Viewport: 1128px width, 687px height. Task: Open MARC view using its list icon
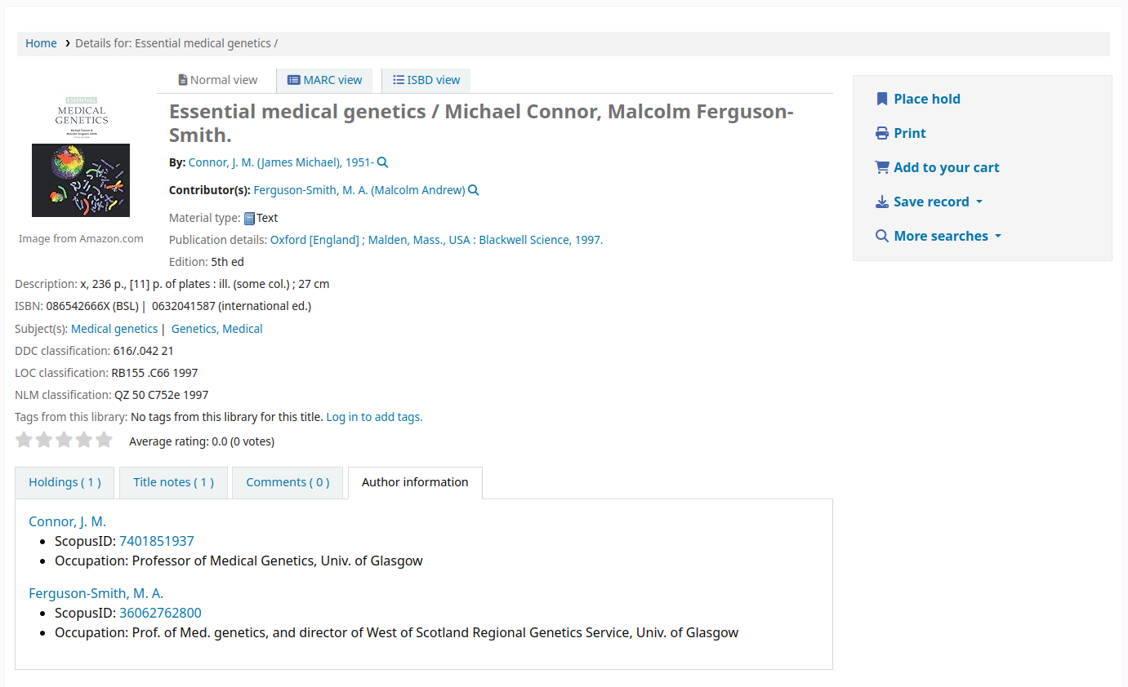293,80
